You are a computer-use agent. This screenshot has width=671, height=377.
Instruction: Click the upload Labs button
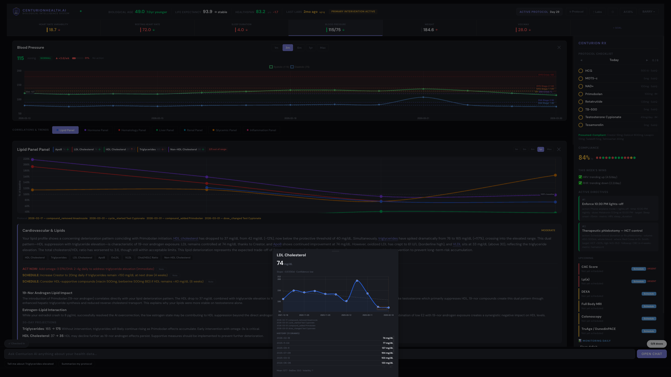tap(597, 12)
